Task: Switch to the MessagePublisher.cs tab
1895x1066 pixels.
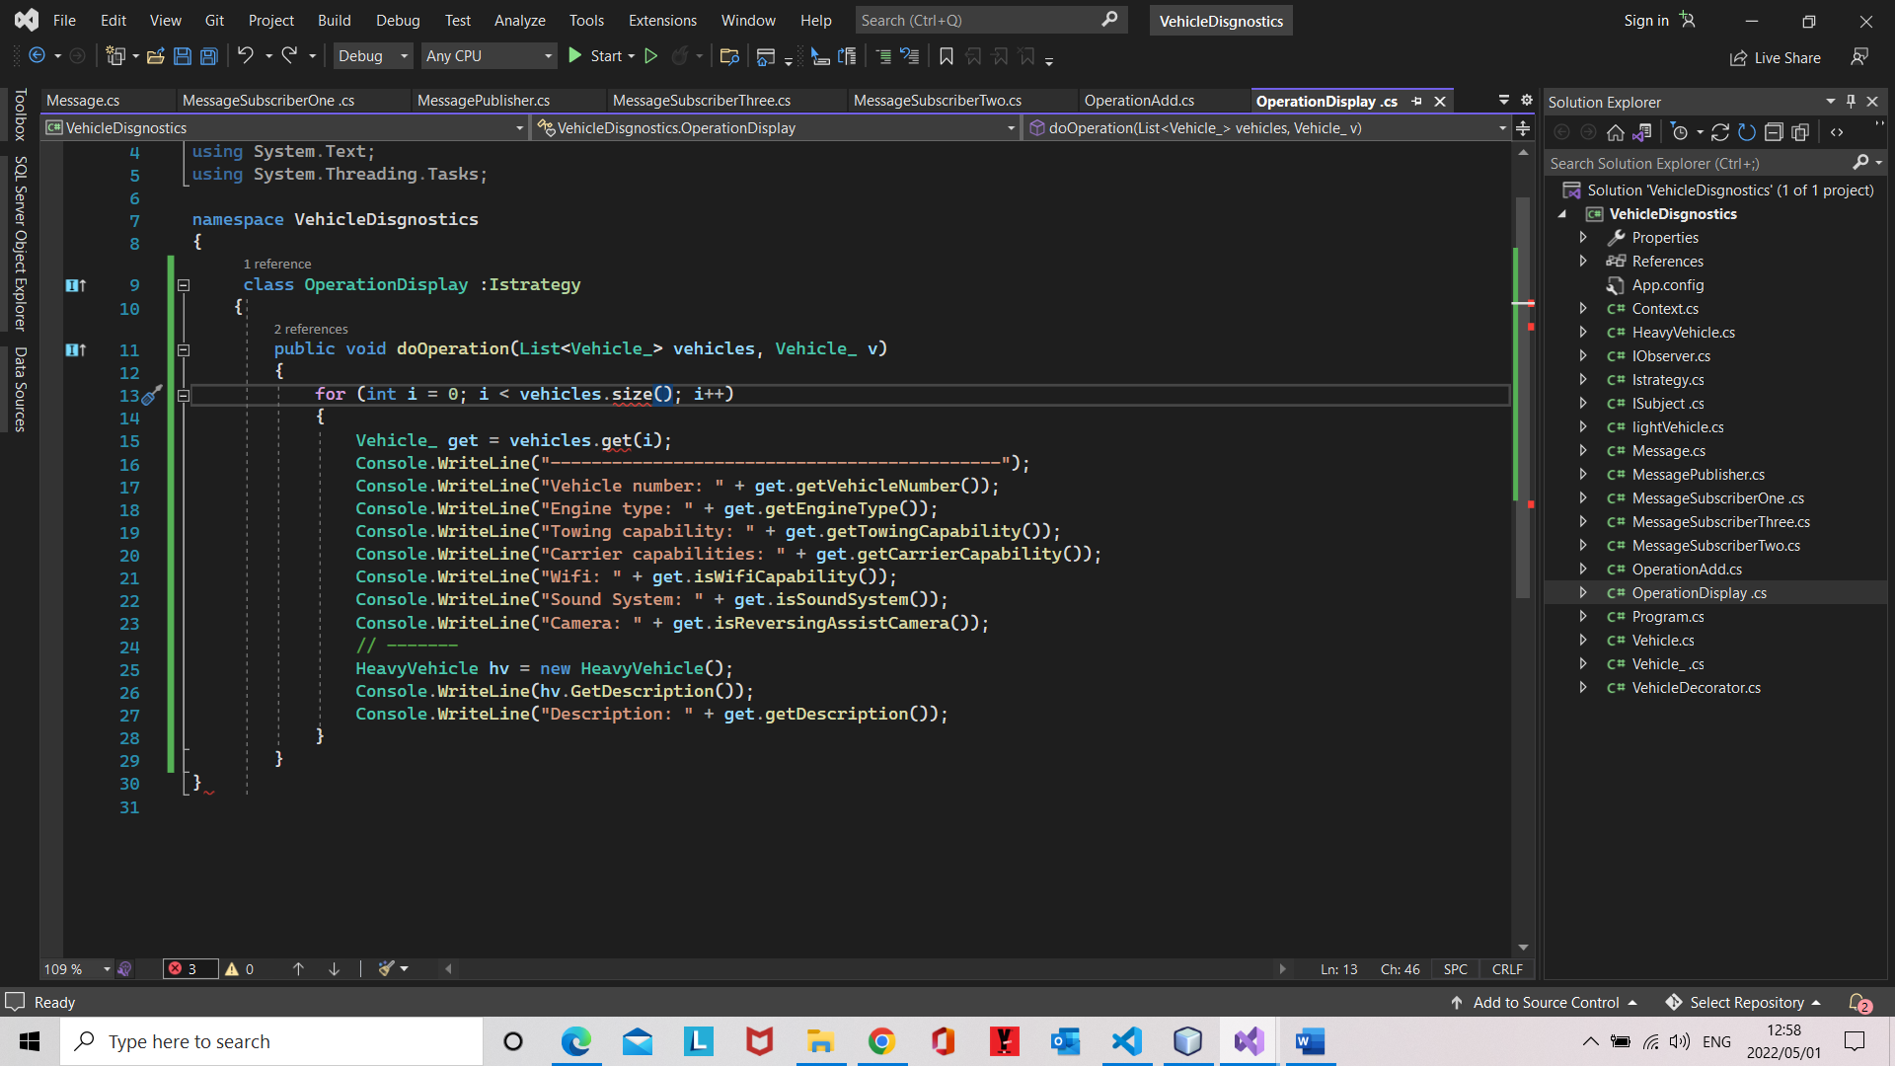Action: (x=484, y=101)
